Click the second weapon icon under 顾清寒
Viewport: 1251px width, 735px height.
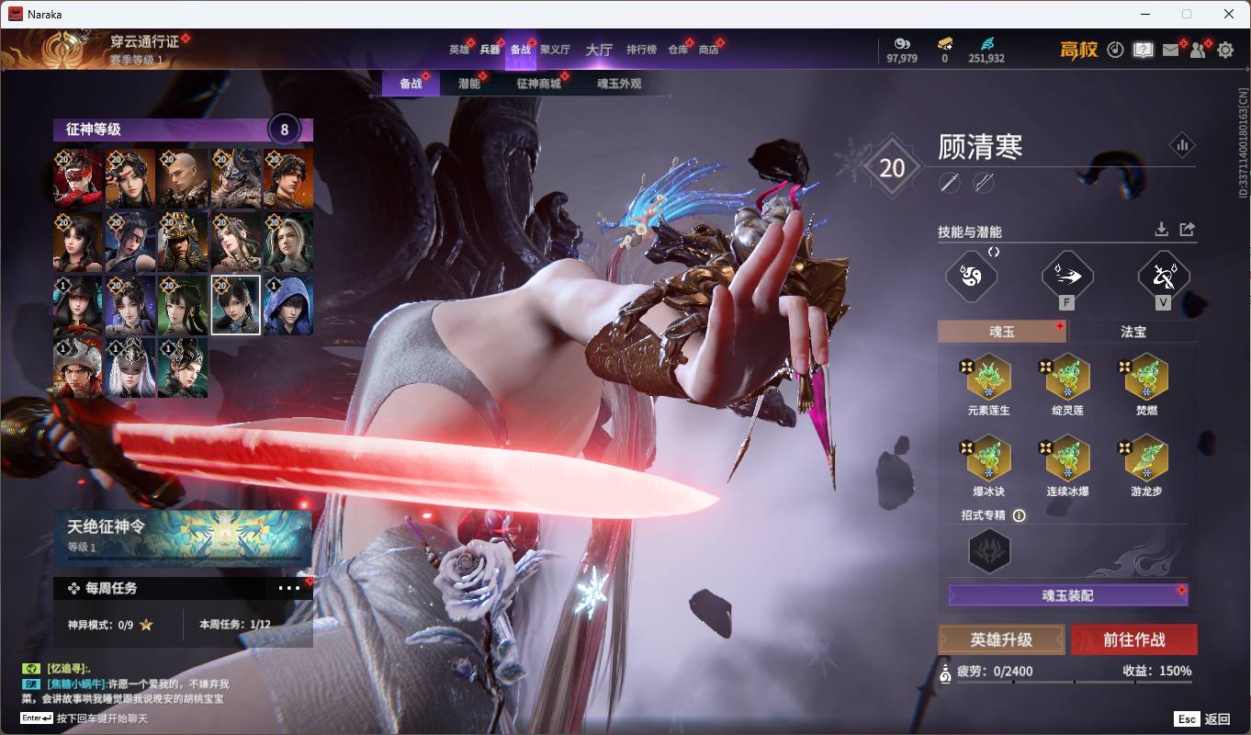coord(983,183)
